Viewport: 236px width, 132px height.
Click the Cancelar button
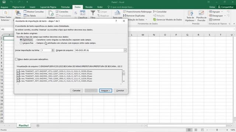[76, 91]
